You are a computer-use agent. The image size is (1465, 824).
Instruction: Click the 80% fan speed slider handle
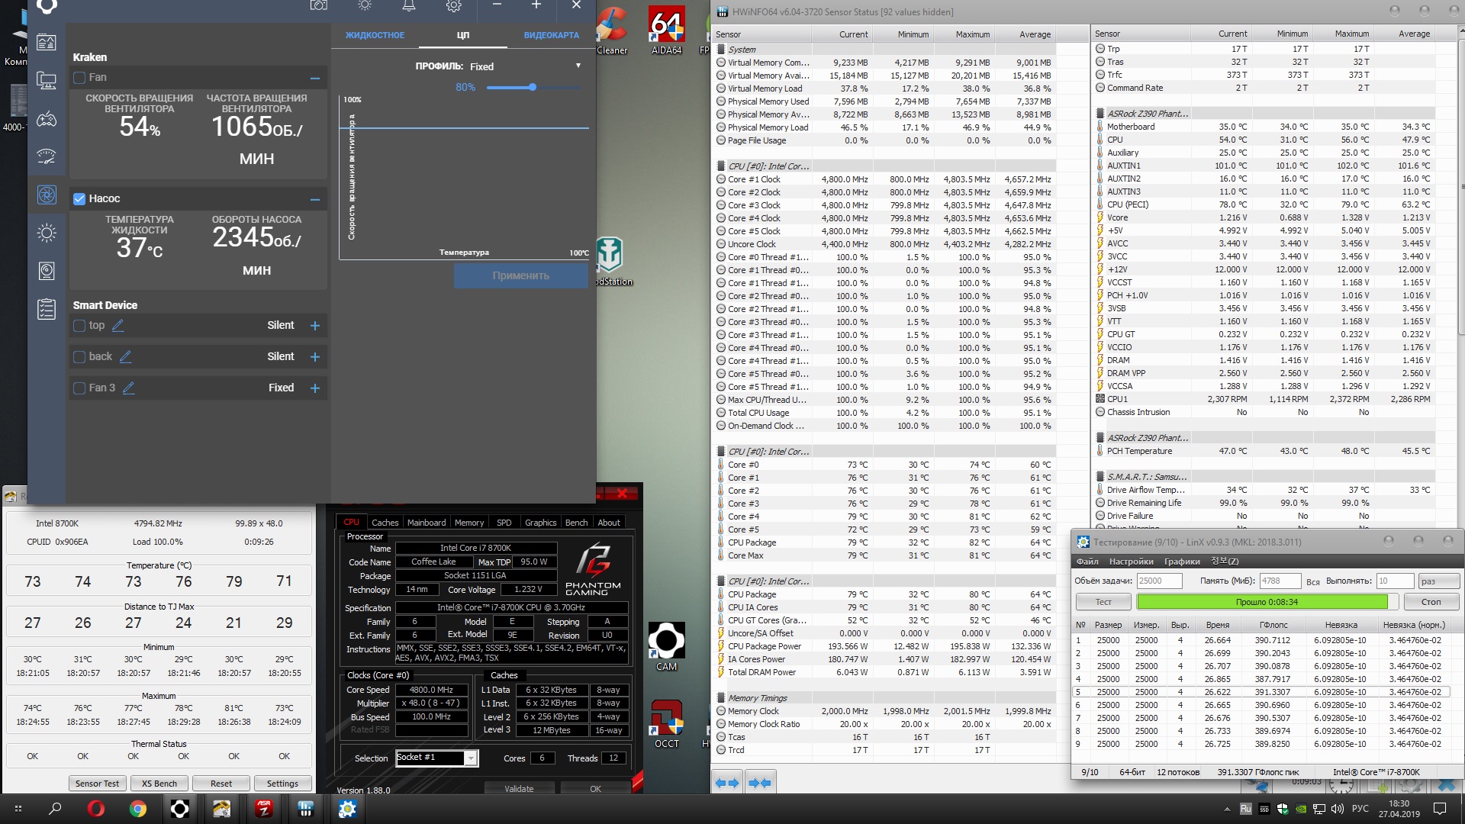point(533,87)
